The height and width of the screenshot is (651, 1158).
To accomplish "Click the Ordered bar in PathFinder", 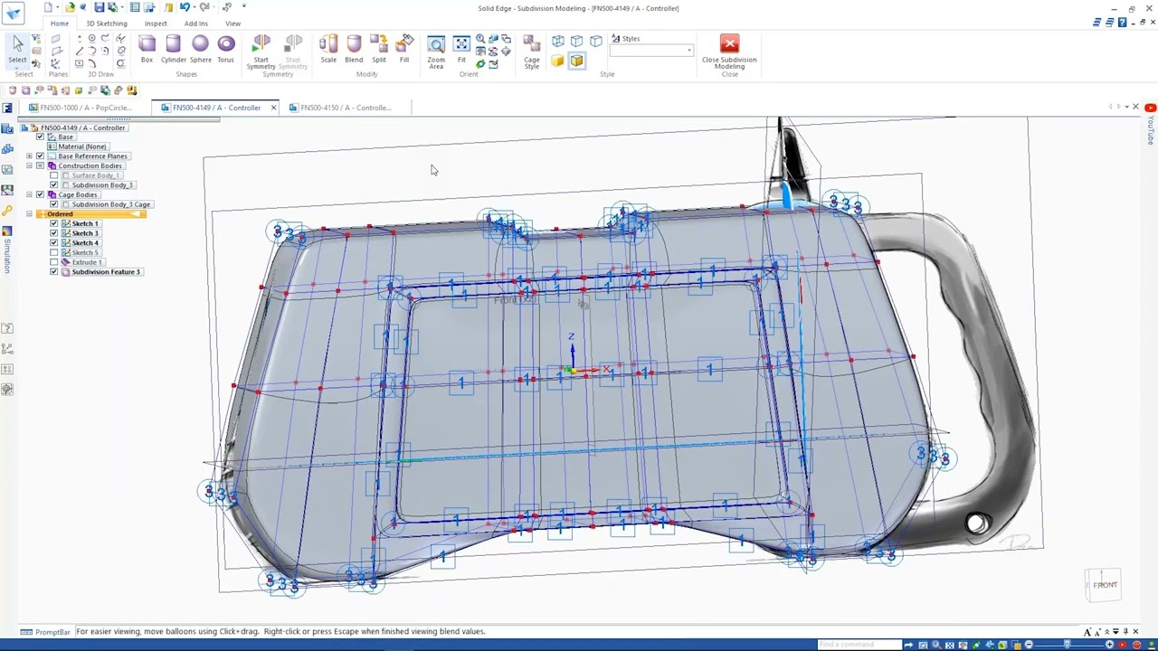I will 91,214.
